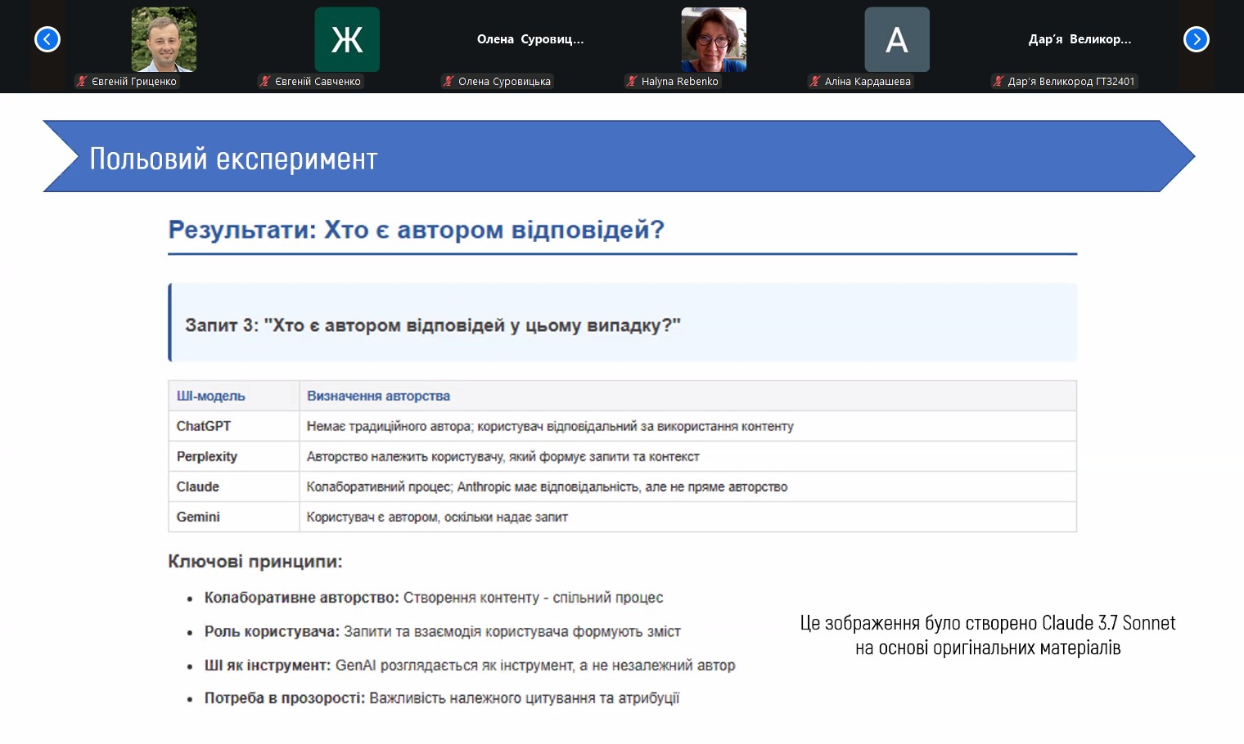Click muted mic icon beside Олена Суровицька

point(448,81)
